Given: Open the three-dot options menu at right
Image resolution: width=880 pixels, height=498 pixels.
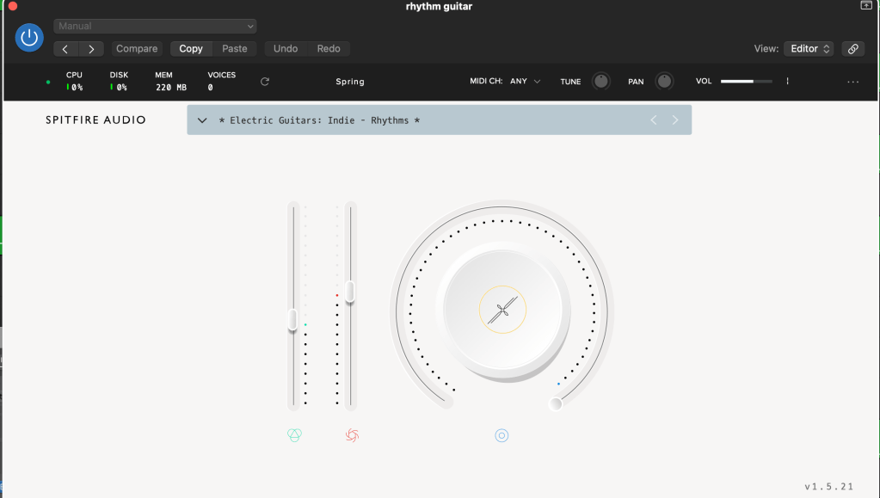Looking at the screenshot, I should (852, 82).
